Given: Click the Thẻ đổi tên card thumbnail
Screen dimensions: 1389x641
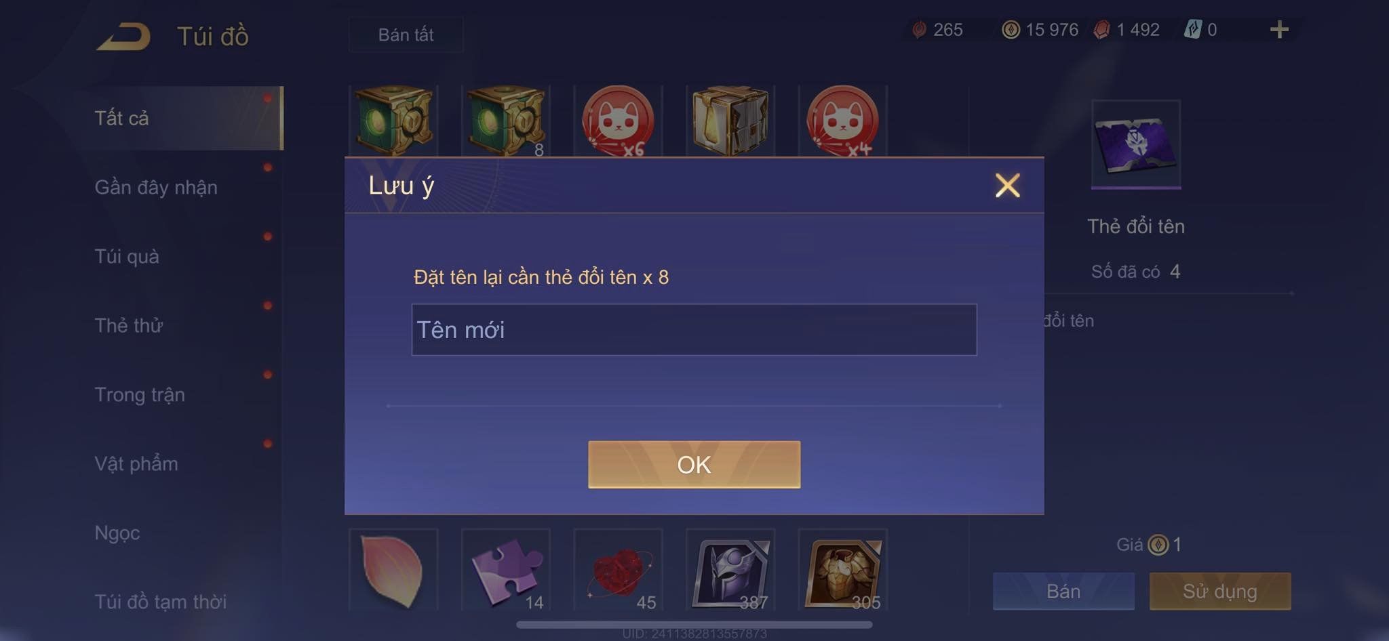Looking at the screenshot, I should click(x=1136, y=144).
